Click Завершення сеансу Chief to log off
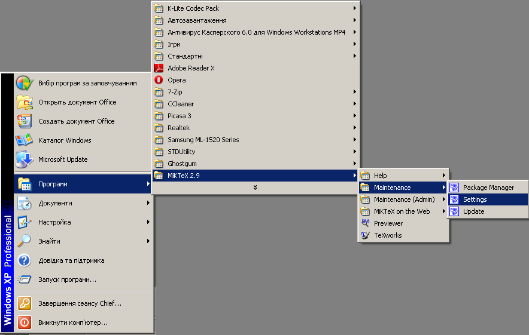 [80, 303]
